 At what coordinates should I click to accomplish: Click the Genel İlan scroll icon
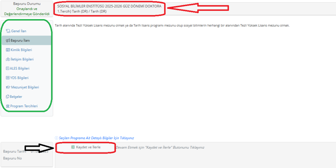(x=8, y=31)
